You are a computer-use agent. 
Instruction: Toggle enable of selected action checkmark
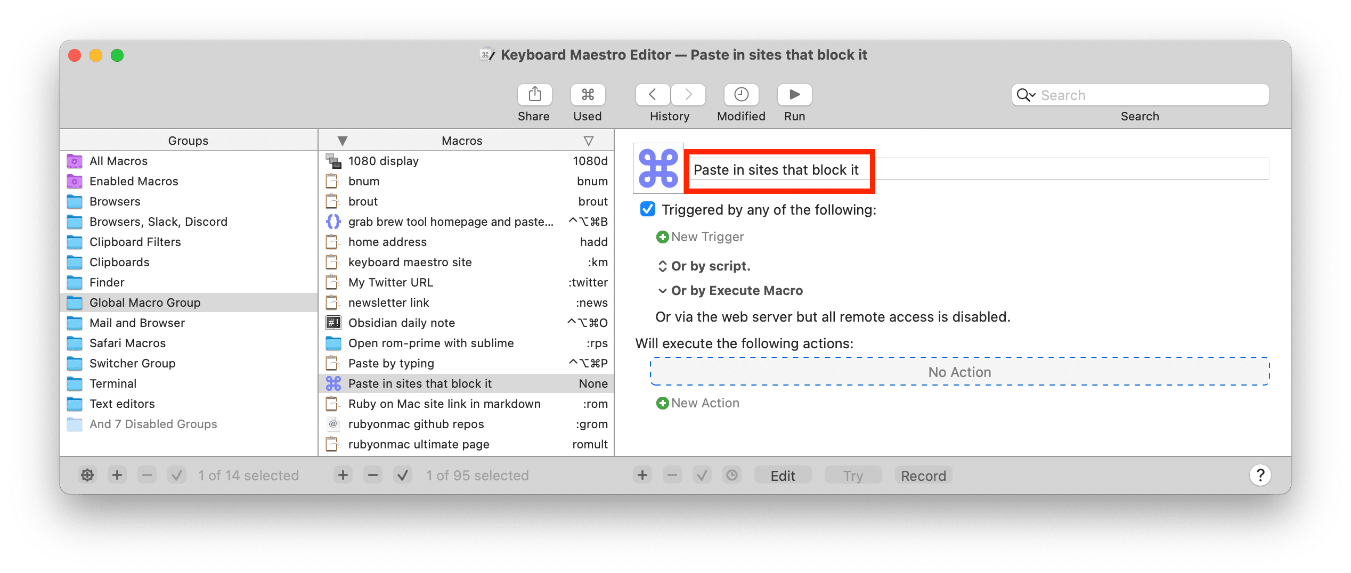tap(702, 475)
